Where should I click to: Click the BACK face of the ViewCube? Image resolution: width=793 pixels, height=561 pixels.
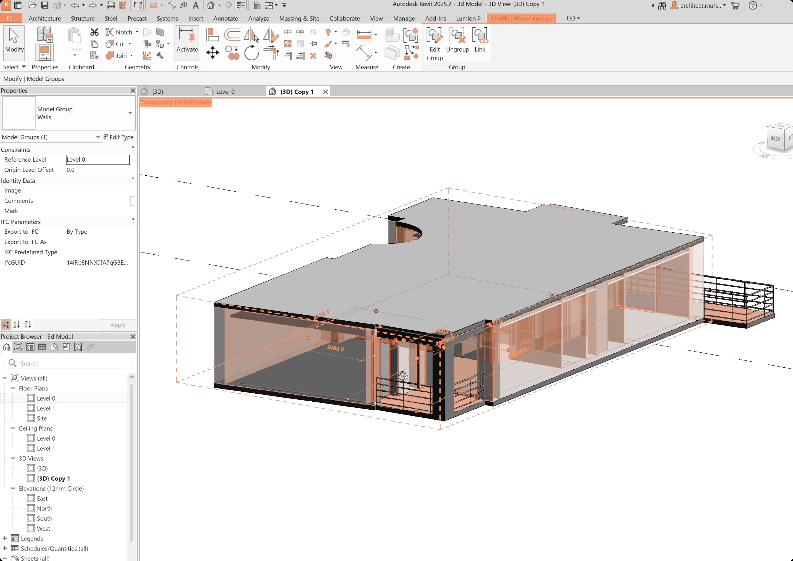point(776,138)
